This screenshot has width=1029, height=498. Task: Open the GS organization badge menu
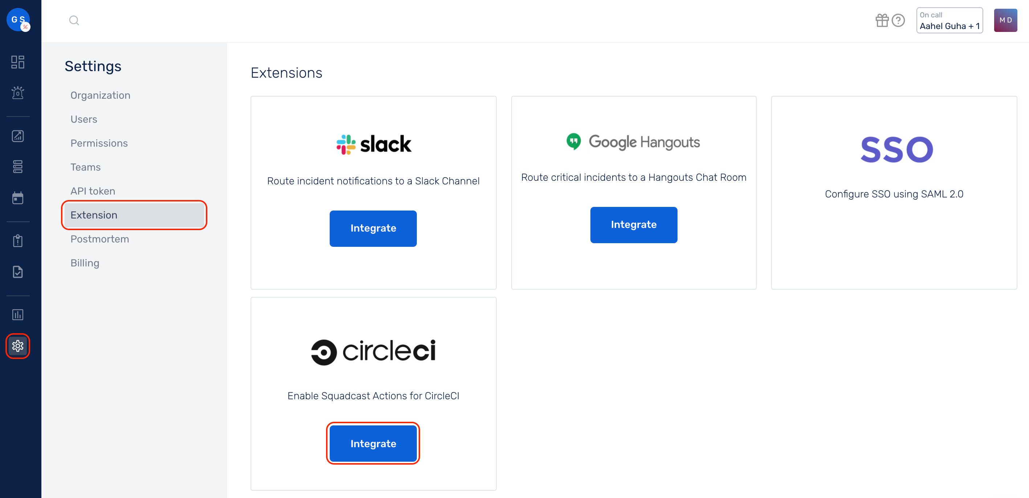point(17,19)
